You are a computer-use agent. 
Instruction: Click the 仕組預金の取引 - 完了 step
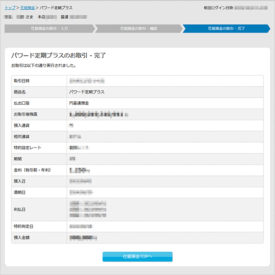(226, 28)
